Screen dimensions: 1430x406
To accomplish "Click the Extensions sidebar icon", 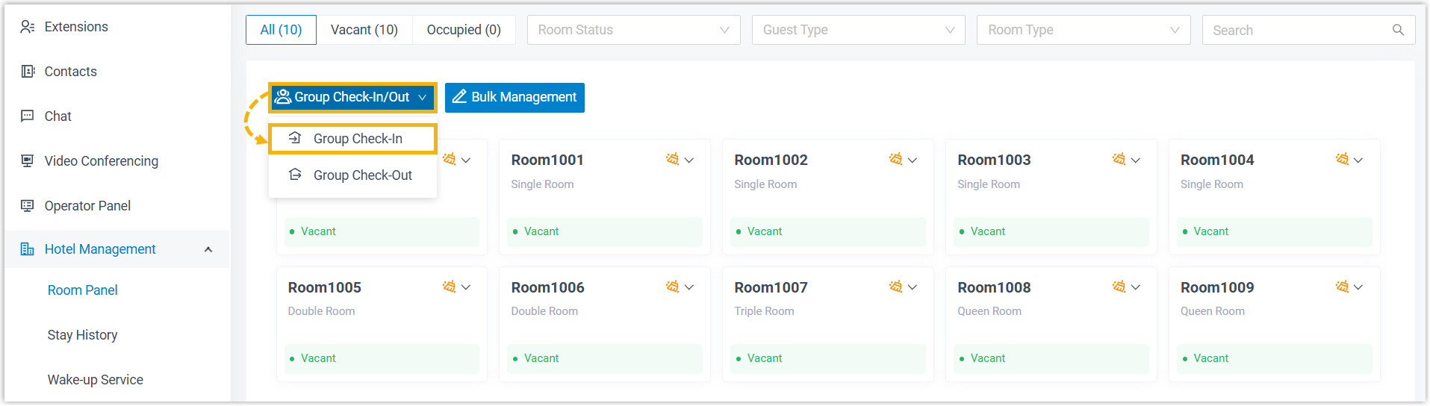I will coord(28,27).
